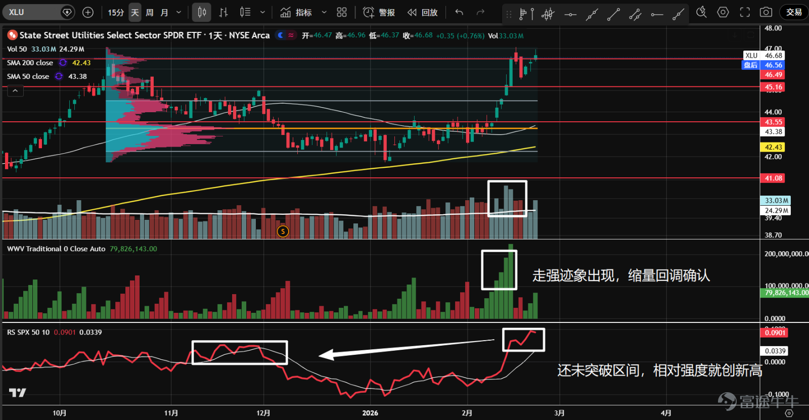This screenshot has height=420, width=809.
Task: Select the candlestick chart type icon
Action: click(x=202, y=12)
